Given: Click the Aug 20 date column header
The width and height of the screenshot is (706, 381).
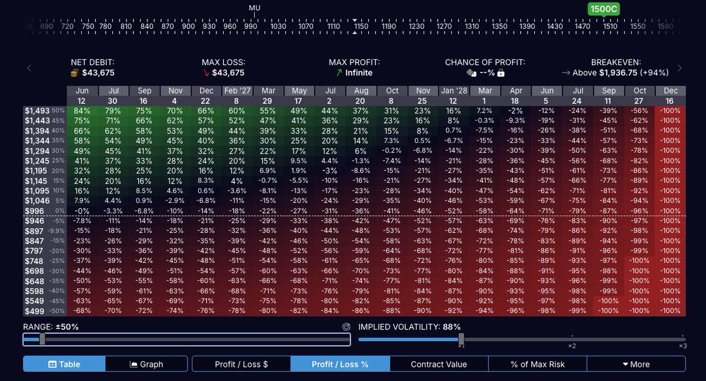Looking at the screenshot, I should pyautogui.click(x=361, y=96).
